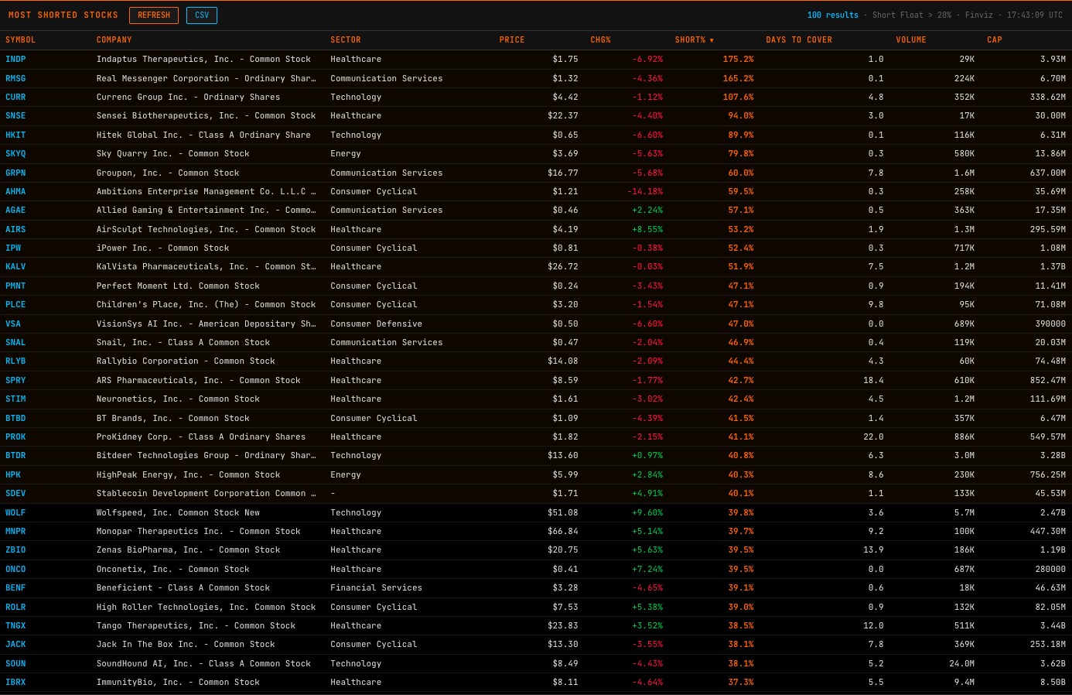Open the PMNT ticker symbol

(15, 286)
